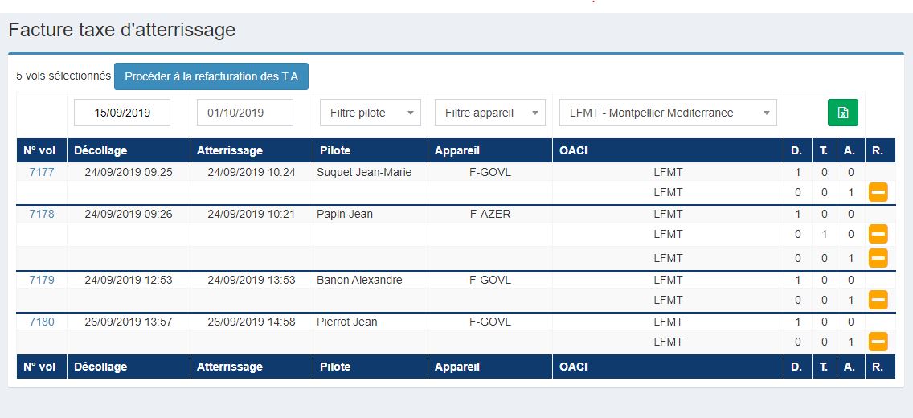
Task: Sort by Décollage column header
Action: point(129,150)
